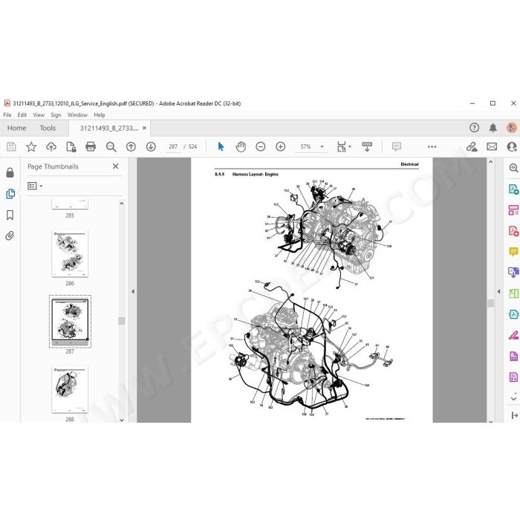Open the zoom percentage dropdown
This screenshot has height=520, width=520.
pyautogui.click(x=322, y=146)
